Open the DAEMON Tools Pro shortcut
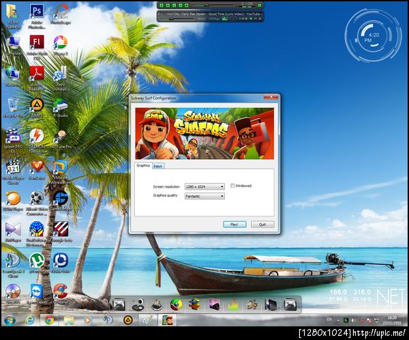The height and width of the screenshot is (340, 409). [x=37, y=141]
